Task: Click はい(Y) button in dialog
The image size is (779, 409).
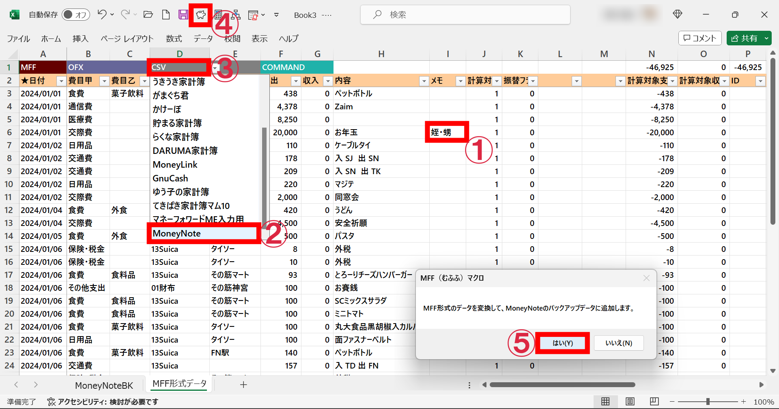Action: coord(562,343)
